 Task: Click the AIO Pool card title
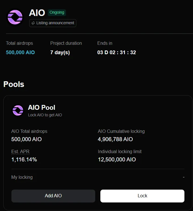(x=41, y=107)
